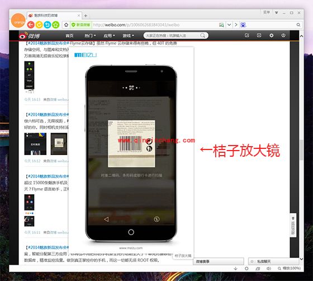This screenshot has height=281, width=313.
Task: Click the green security shield badge
Action: coord(81,25)
